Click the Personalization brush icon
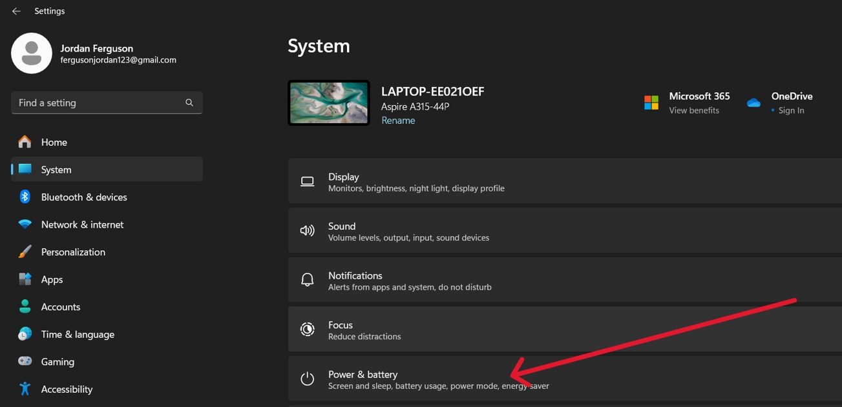Screen dimensions: 842x407 [25, 252]
